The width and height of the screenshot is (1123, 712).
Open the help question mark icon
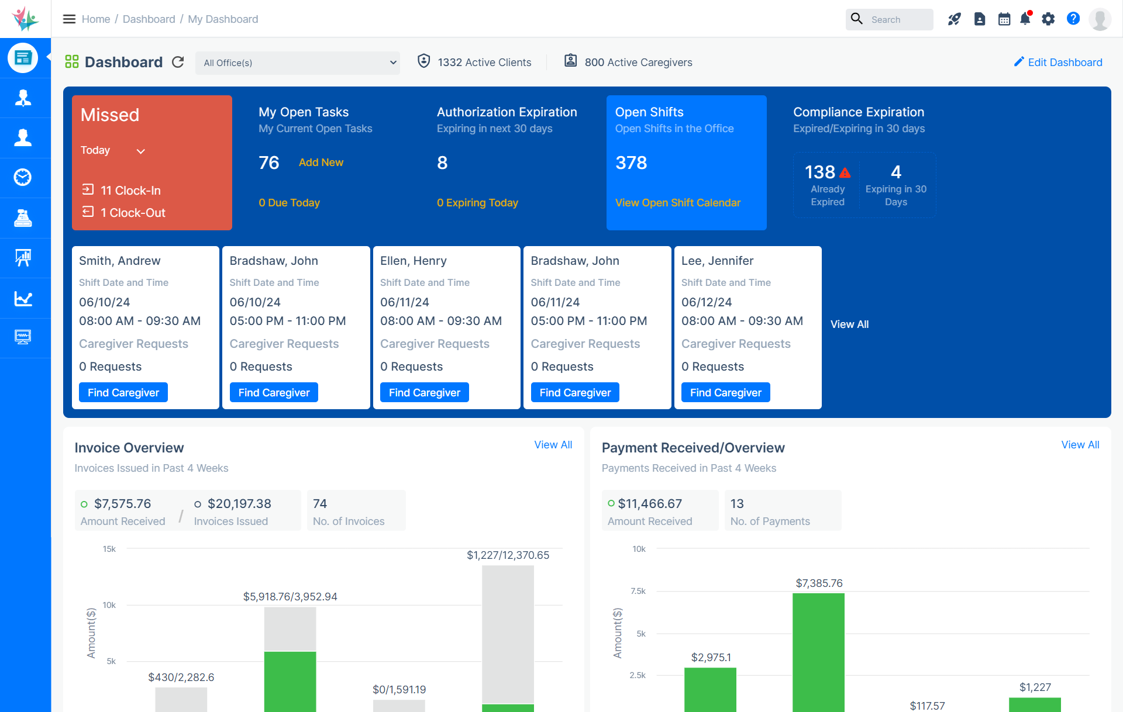(x=1073, y=19)
